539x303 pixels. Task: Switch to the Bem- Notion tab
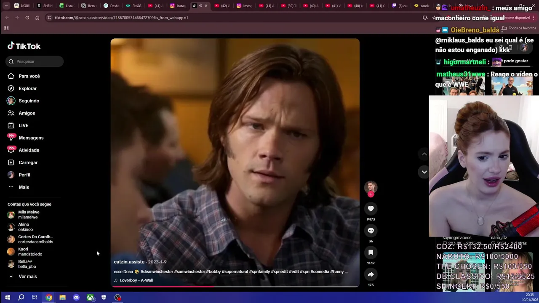tap(89, 6)
